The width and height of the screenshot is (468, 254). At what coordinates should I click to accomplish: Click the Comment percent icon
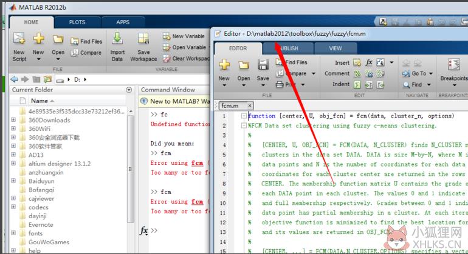(357, 73)
